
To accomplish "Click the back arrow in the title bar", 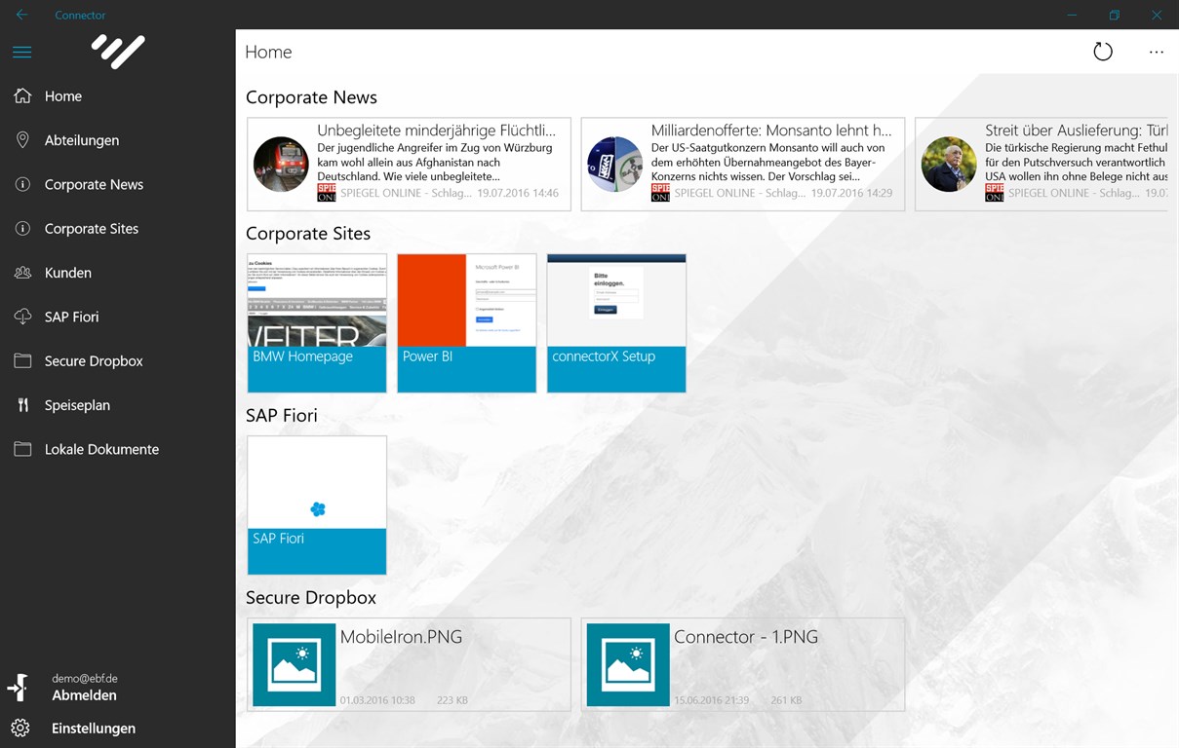I will (21, 15).
